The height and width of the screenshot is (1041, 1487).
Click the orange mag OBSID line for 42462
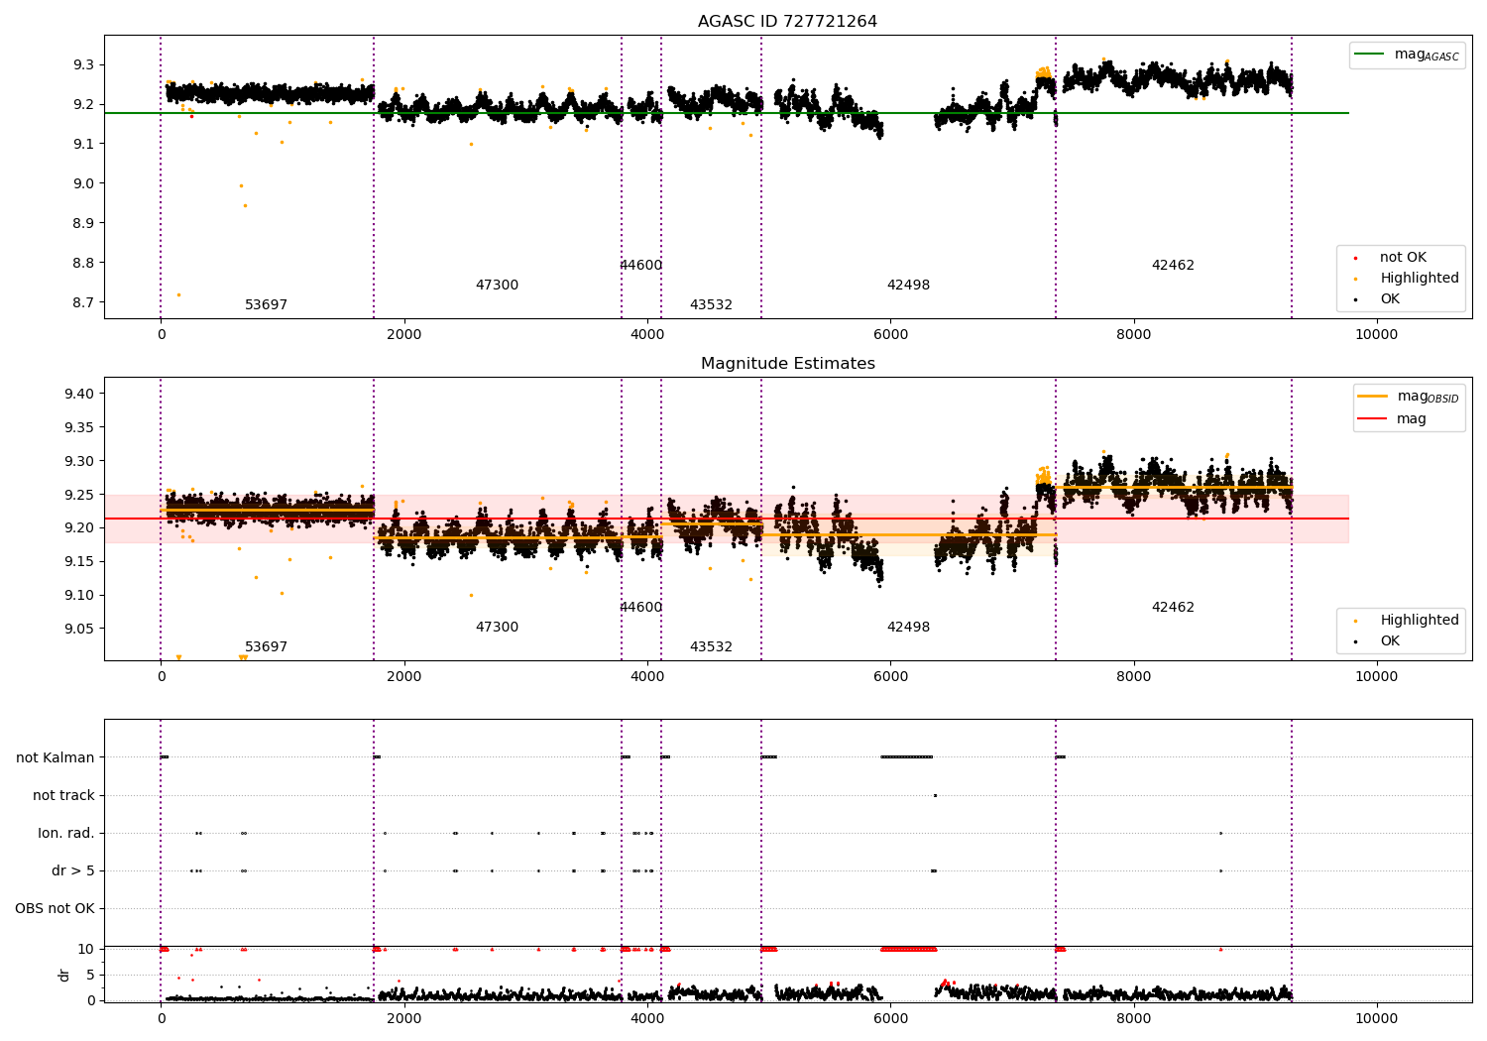click(x=1174, y=487)
